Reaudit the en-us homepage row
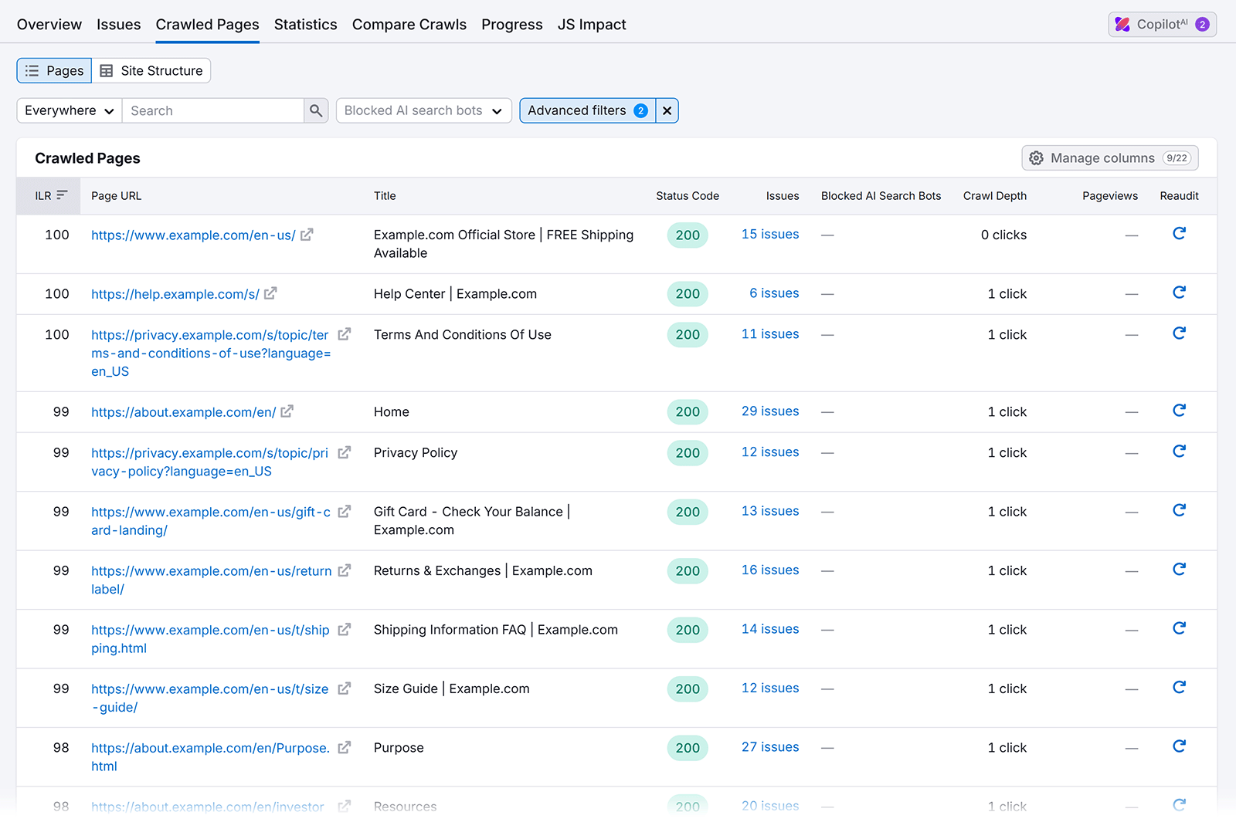 (x=1179, y=233)
